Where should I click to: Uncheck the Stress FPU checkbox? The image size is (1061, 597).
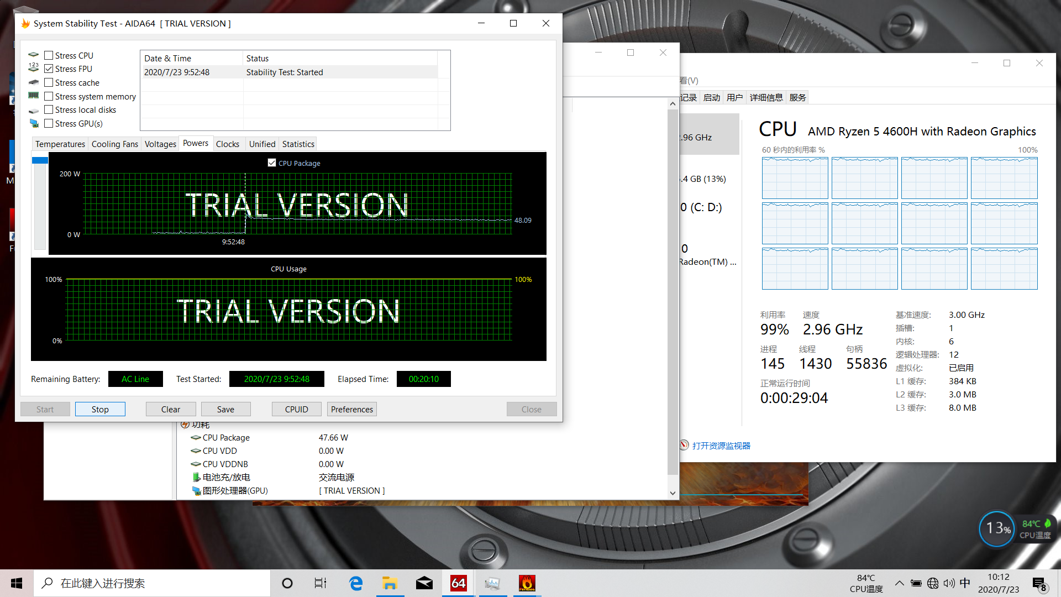pyautogui.click(x=49, y=69)
